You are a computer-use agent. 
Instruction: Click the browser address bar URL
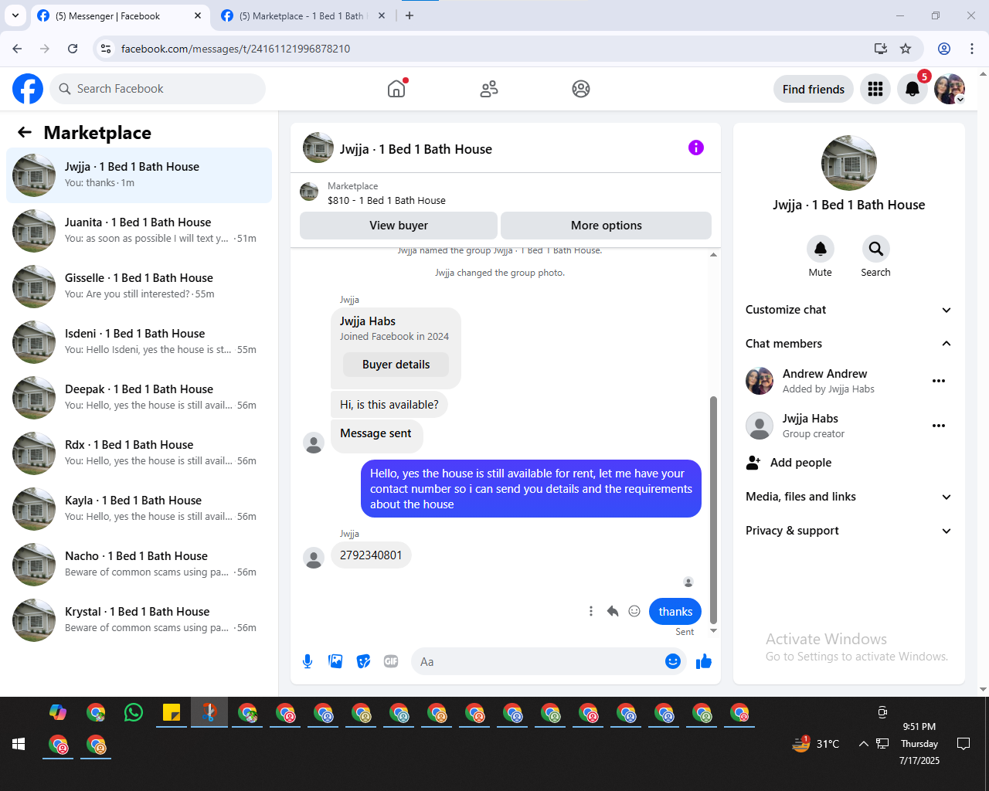[236, 49]
